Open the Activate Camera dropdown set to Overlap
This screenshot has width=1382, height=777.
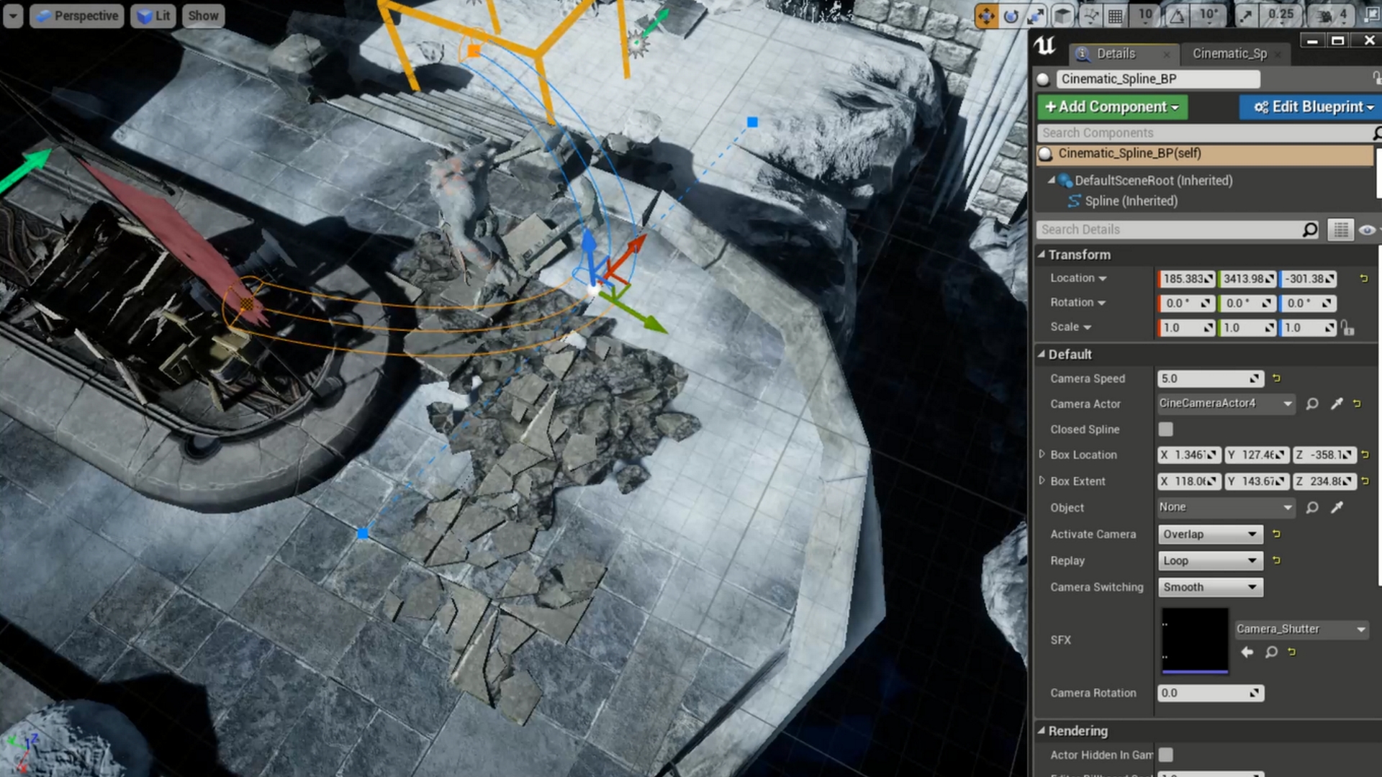pyautogui.click(x=1209, y=534)
